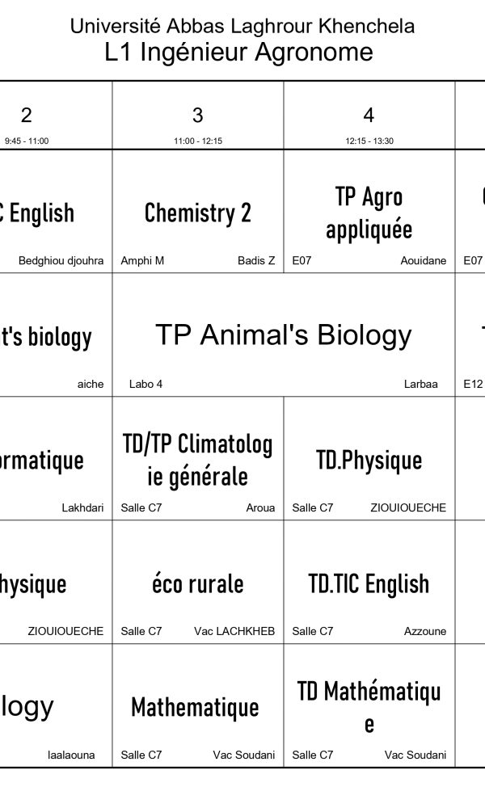Select the TP Agro appliquée cell
Screen dimensions: 485x808
click(369, 213)
